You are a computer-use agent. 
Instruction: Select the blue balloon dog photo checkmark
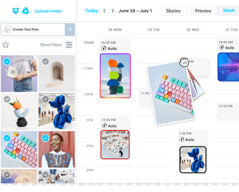pos(45,99)
